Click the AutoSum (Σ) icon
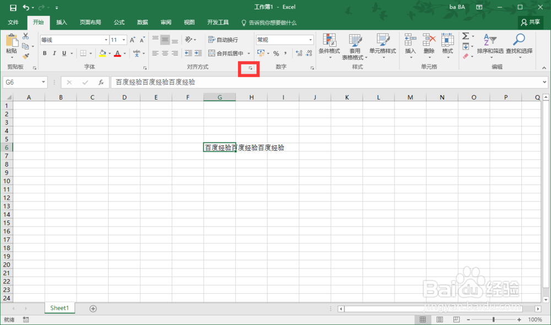Screen dimensions: 551x325 pyautogui.click(x=464, y=37)
